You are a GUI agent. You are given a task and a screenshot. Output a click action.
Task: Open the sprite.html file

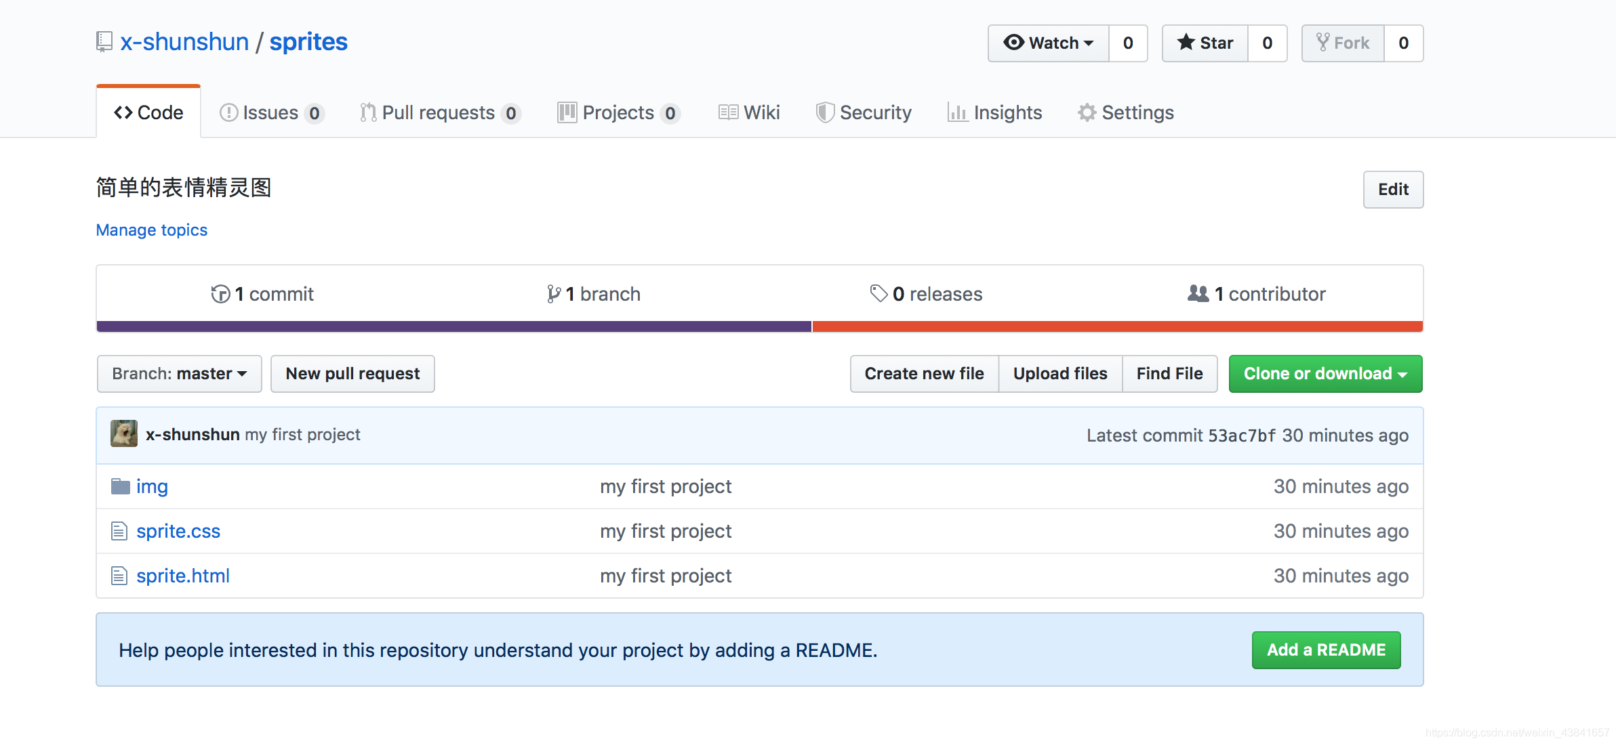coord(183,576)
